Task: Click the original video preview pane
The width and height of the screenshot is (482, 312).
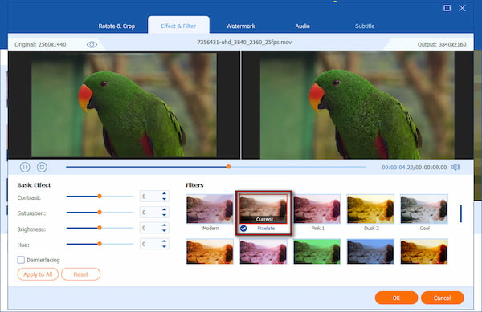Action: coord(124,105)
